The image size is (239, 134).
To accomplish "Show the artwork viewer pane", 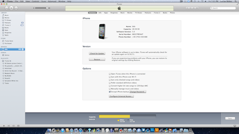I will coord(18,126).
